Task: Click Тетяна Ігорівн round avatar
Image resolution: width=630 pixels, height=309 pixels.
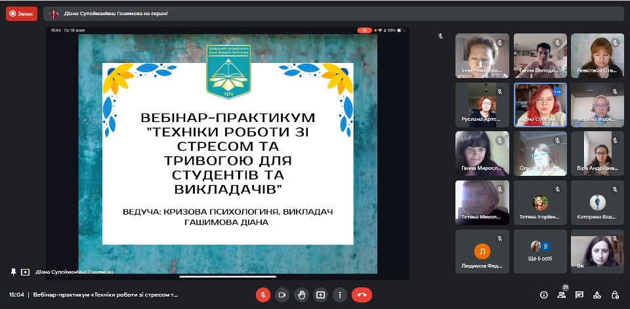Action: (540, 203)
